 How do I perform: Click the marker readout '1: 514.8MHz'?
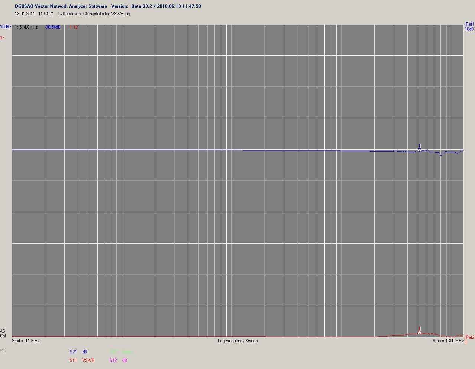pos(26,27)
